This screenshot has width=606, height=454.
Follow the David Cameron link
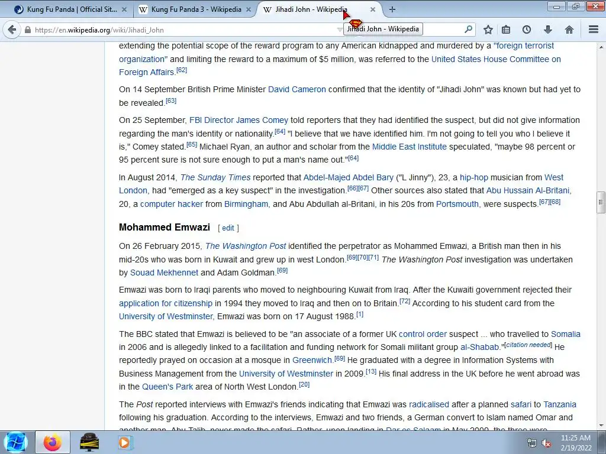297,90
